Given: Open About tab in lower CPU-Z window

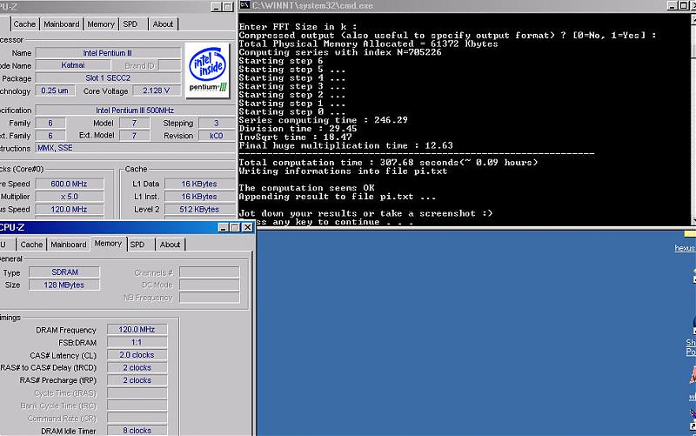Looking at the screenshot, I should click(x=170, y=245).
